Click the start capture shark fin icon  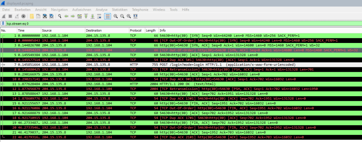(x=4, y=16)
